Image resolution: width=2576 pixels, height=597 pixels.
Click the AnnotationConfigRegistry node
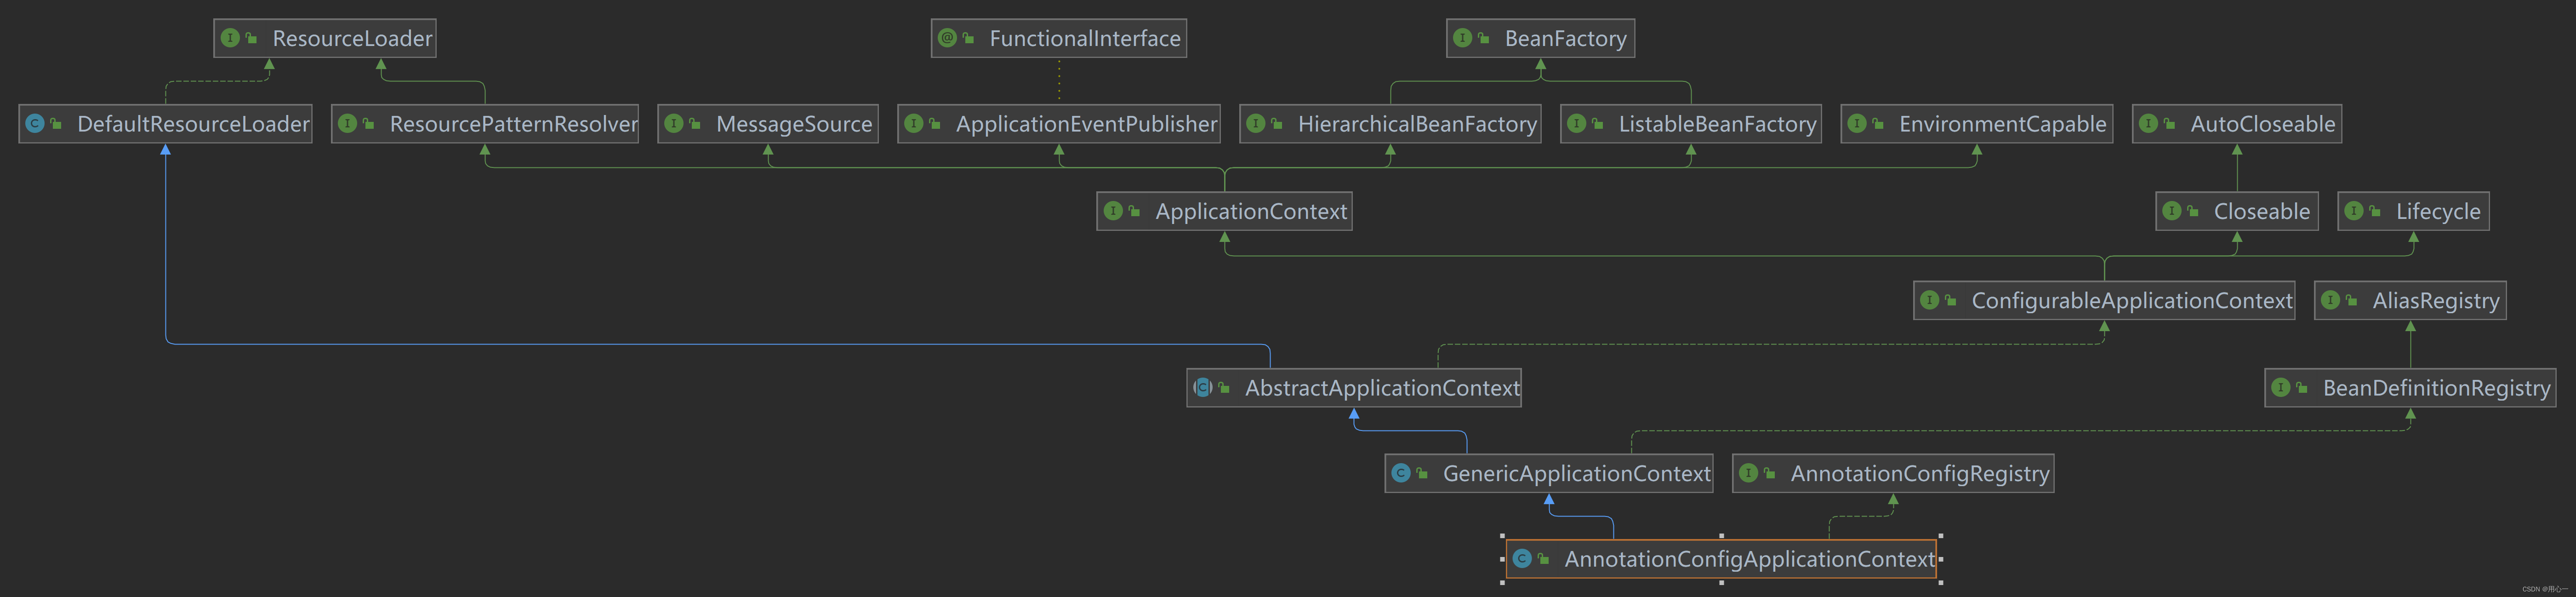pos(1893,473)
